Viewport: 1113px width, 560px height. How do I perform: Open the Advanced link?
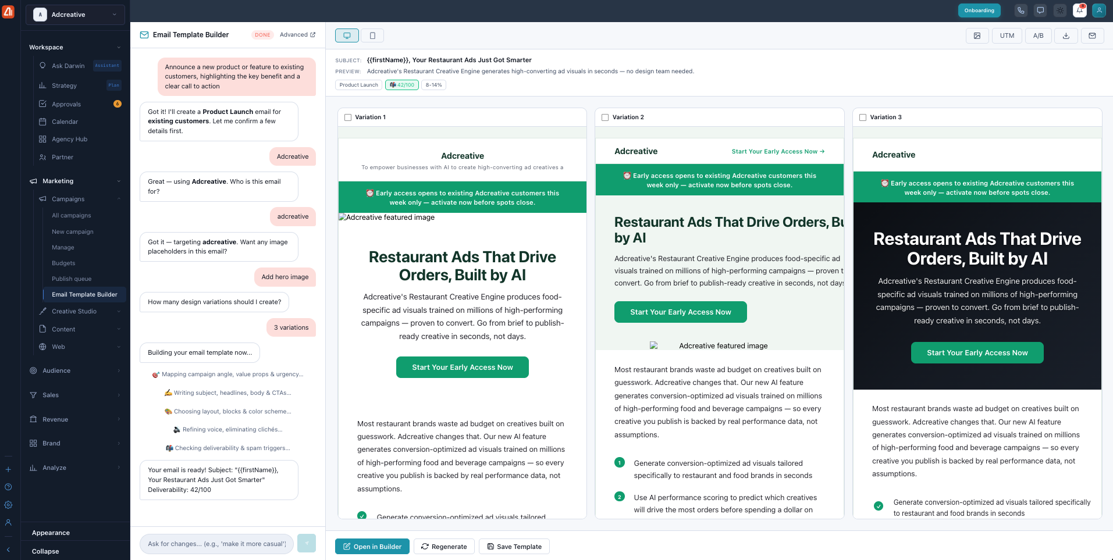[x=297, y=35]
